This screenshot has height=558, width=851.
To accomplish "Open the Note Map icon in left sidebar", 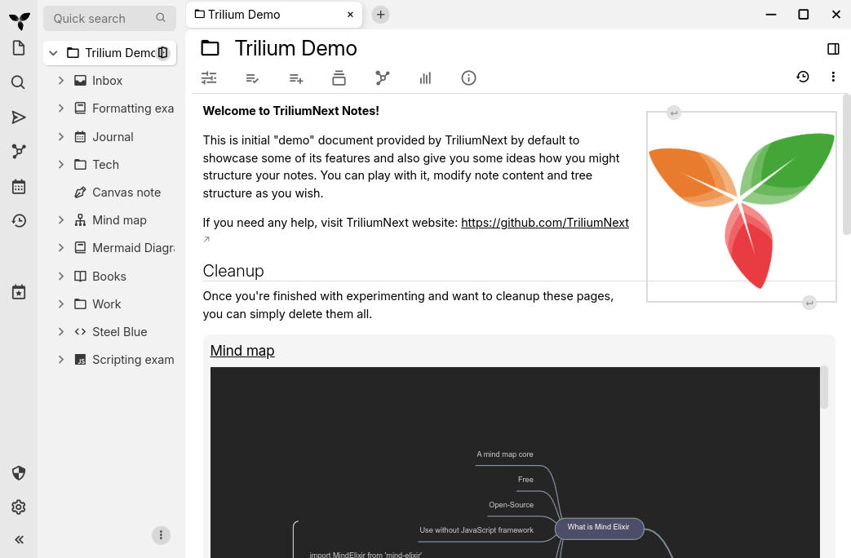I will click(x=19, y=152).
